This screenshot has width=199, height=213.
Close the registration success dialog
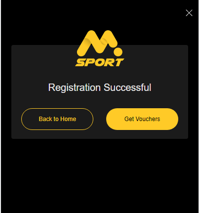tap(189, 13)
